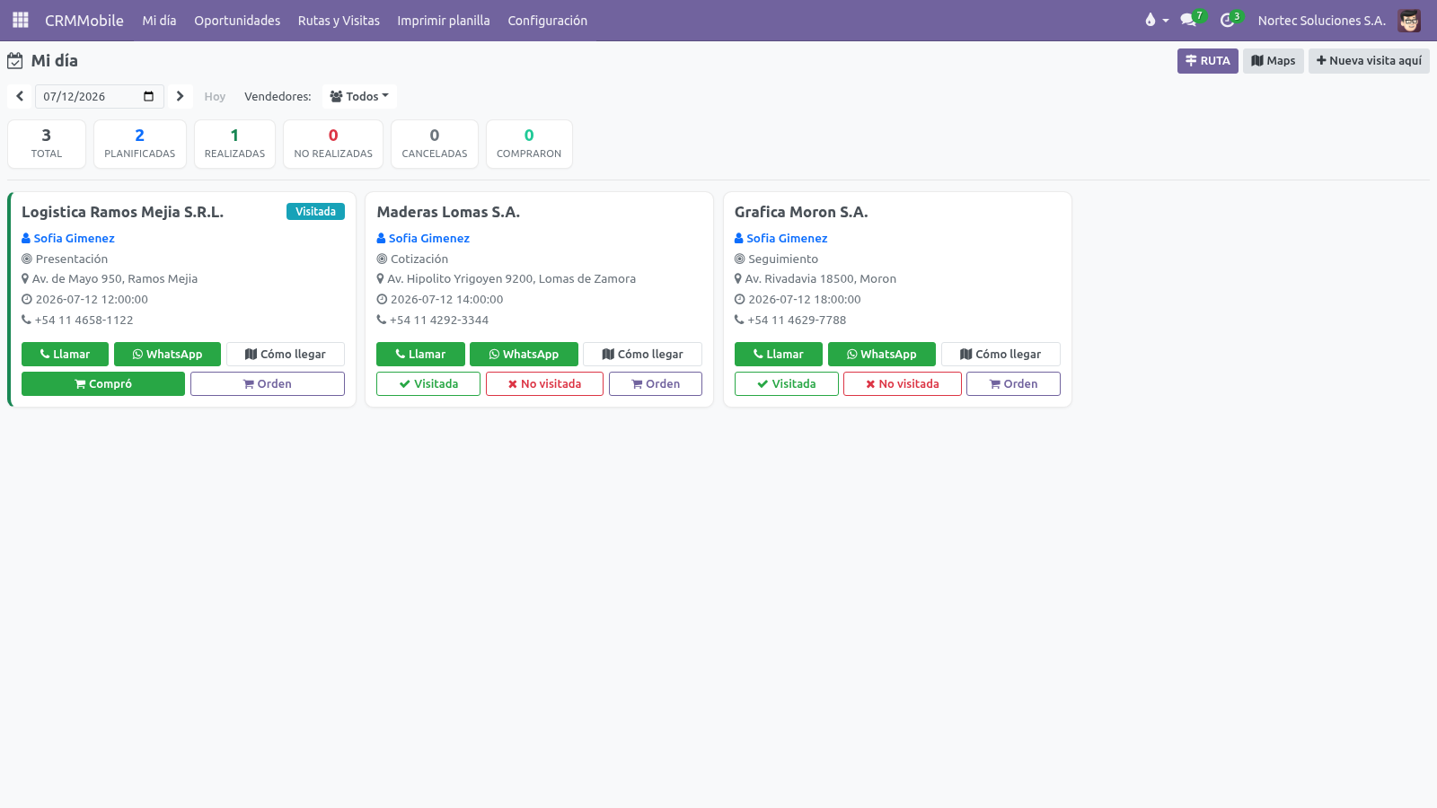This screenshot has height=808, width=1437.
Task: Go to previous day arrow
Action: tap(20, 96)
